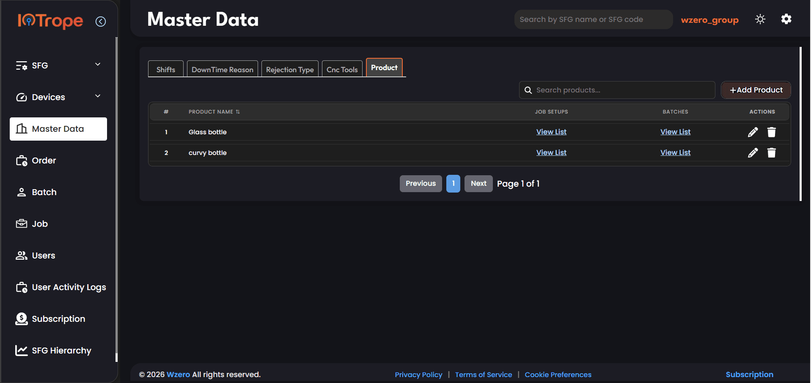This screenshot has height=383, width=811.
Task: Focus the SFG name or code search field
Action: (594, 19)
